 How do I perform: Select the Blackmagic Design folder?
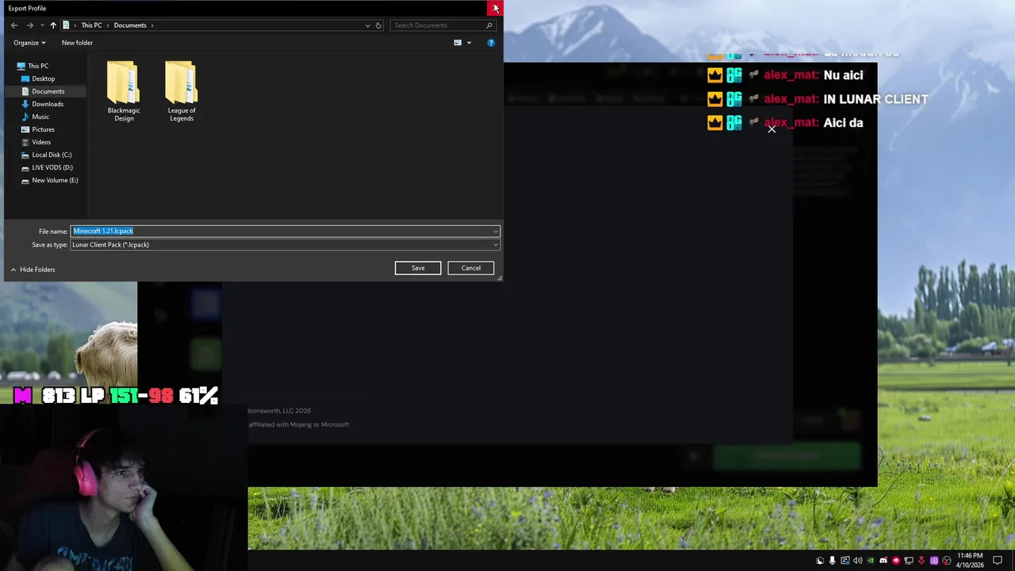coord(124,90)
